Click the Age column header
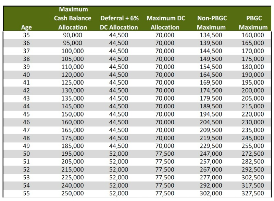 [26, 27]
